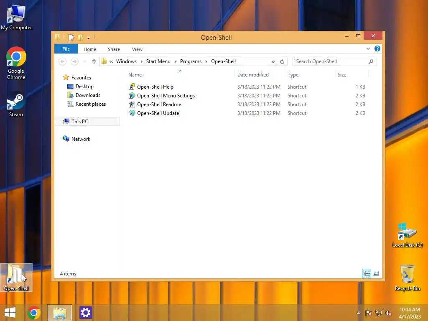This screenshot has width=428, height=321.
Task: Show hidden tray icons arrow
Action: tap(358, 313)
